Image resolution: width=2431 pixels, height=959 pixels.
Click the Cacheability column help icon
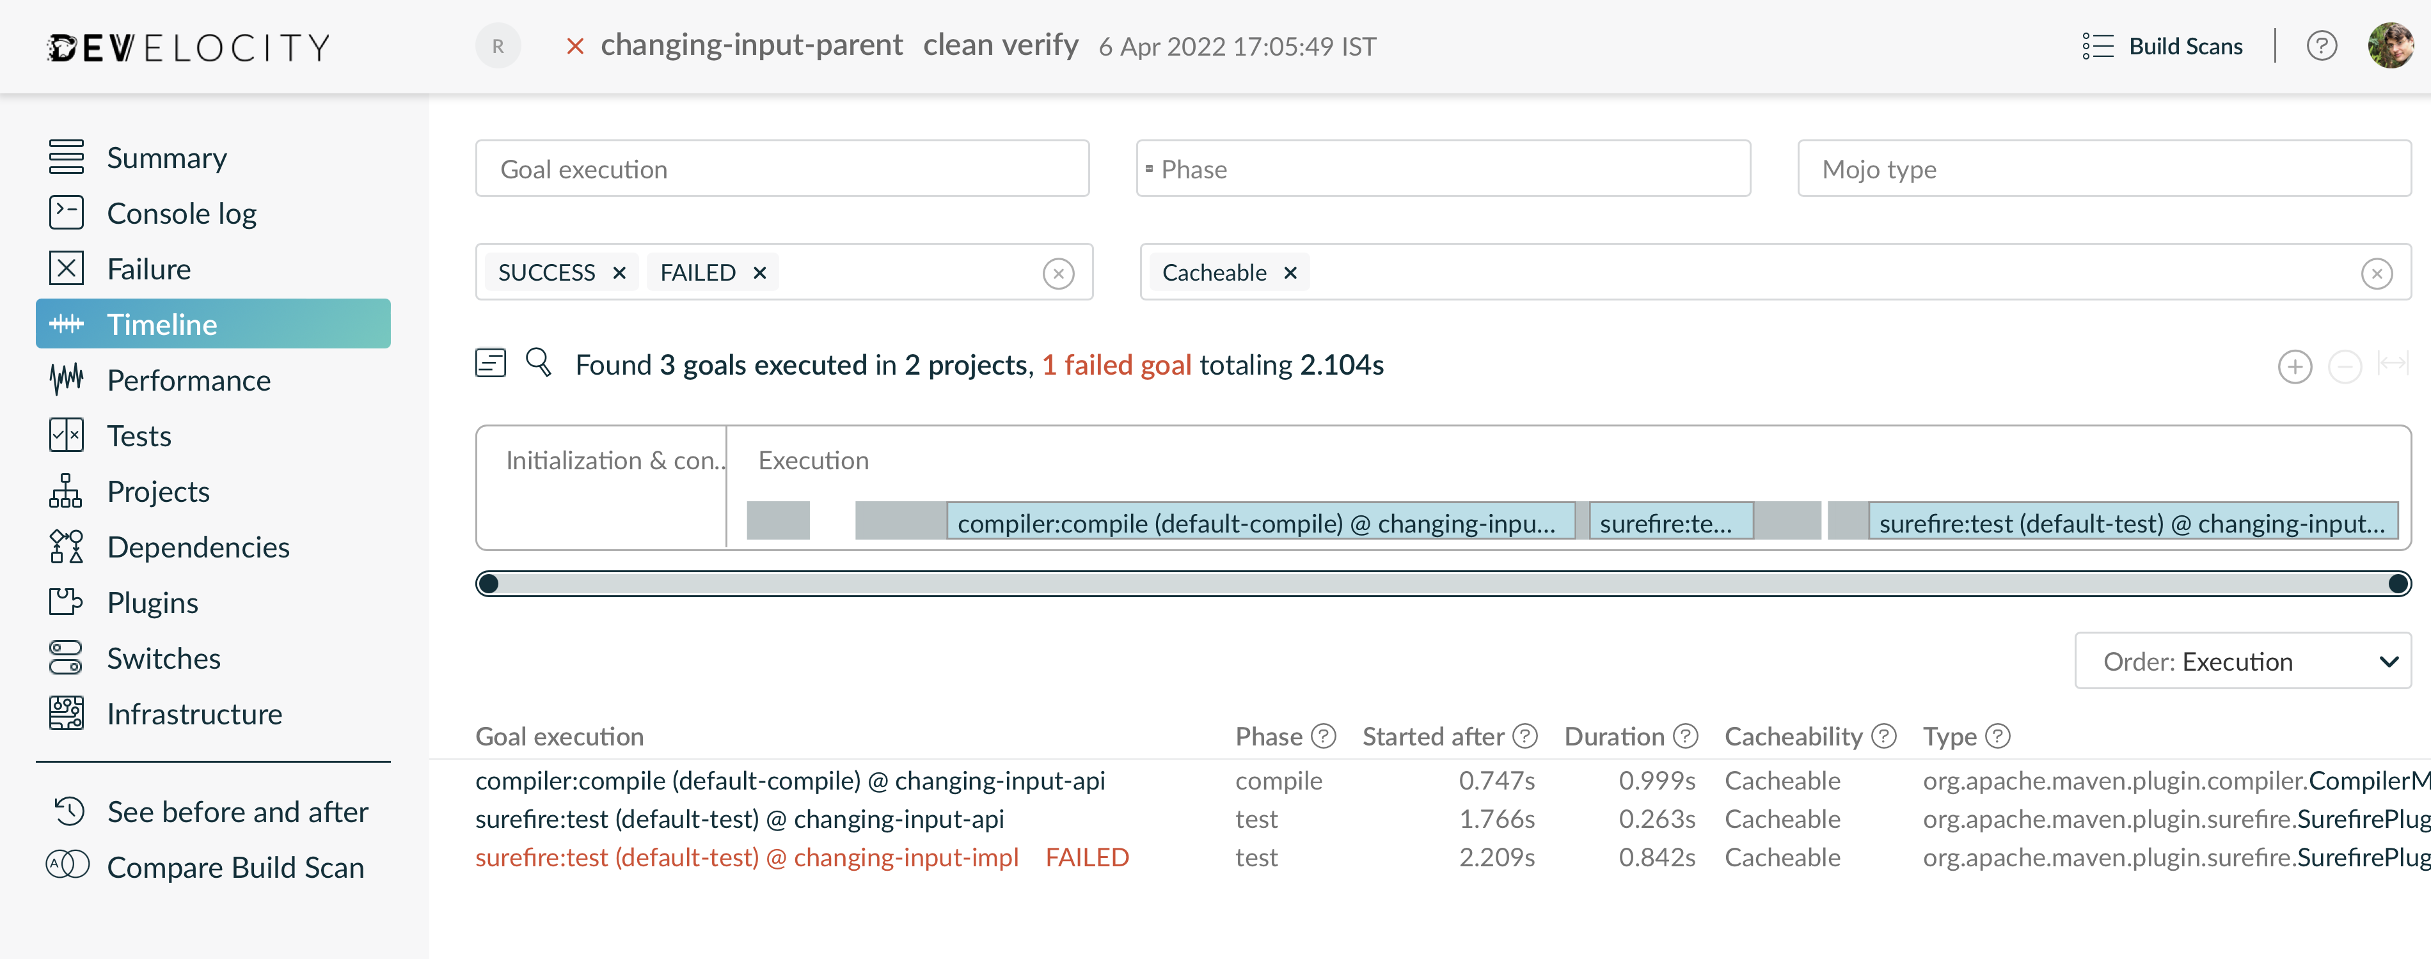click(x=1883, y=737)
